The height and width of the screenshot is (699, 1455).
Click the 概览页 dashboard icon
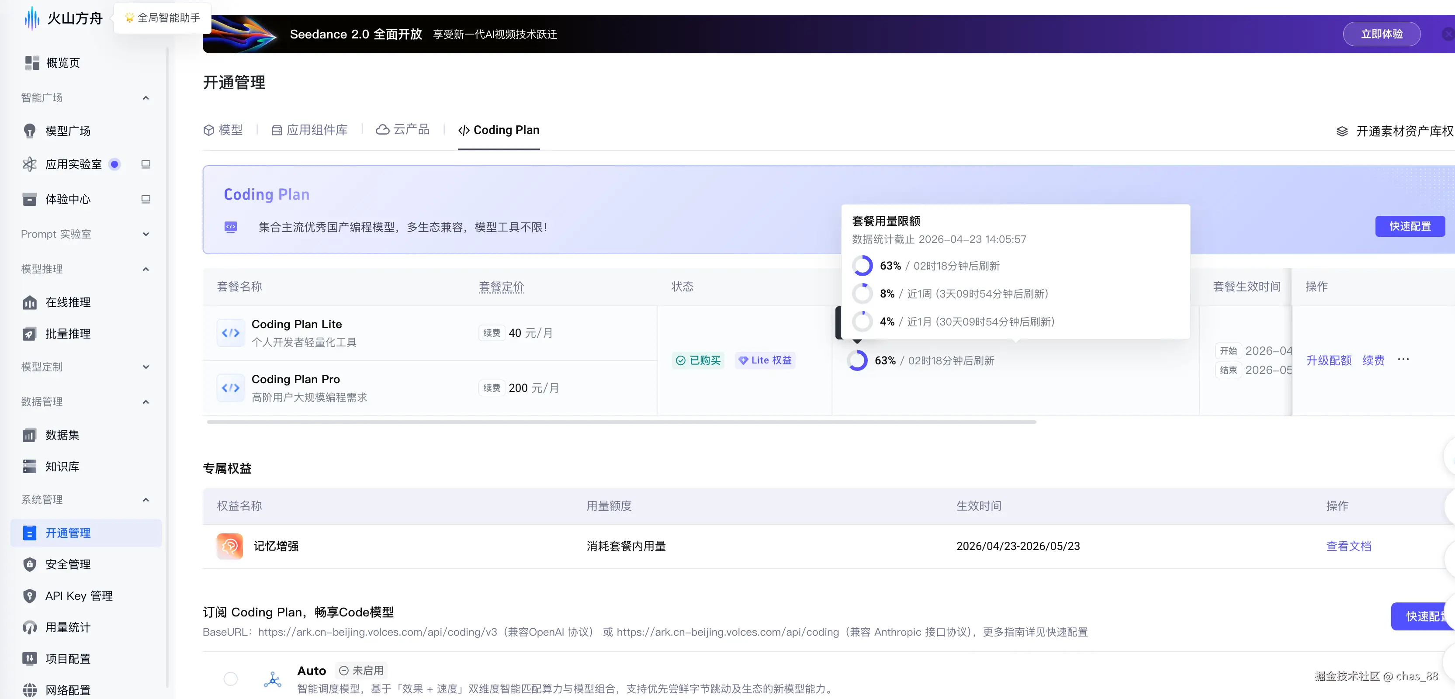click(31, 62)
